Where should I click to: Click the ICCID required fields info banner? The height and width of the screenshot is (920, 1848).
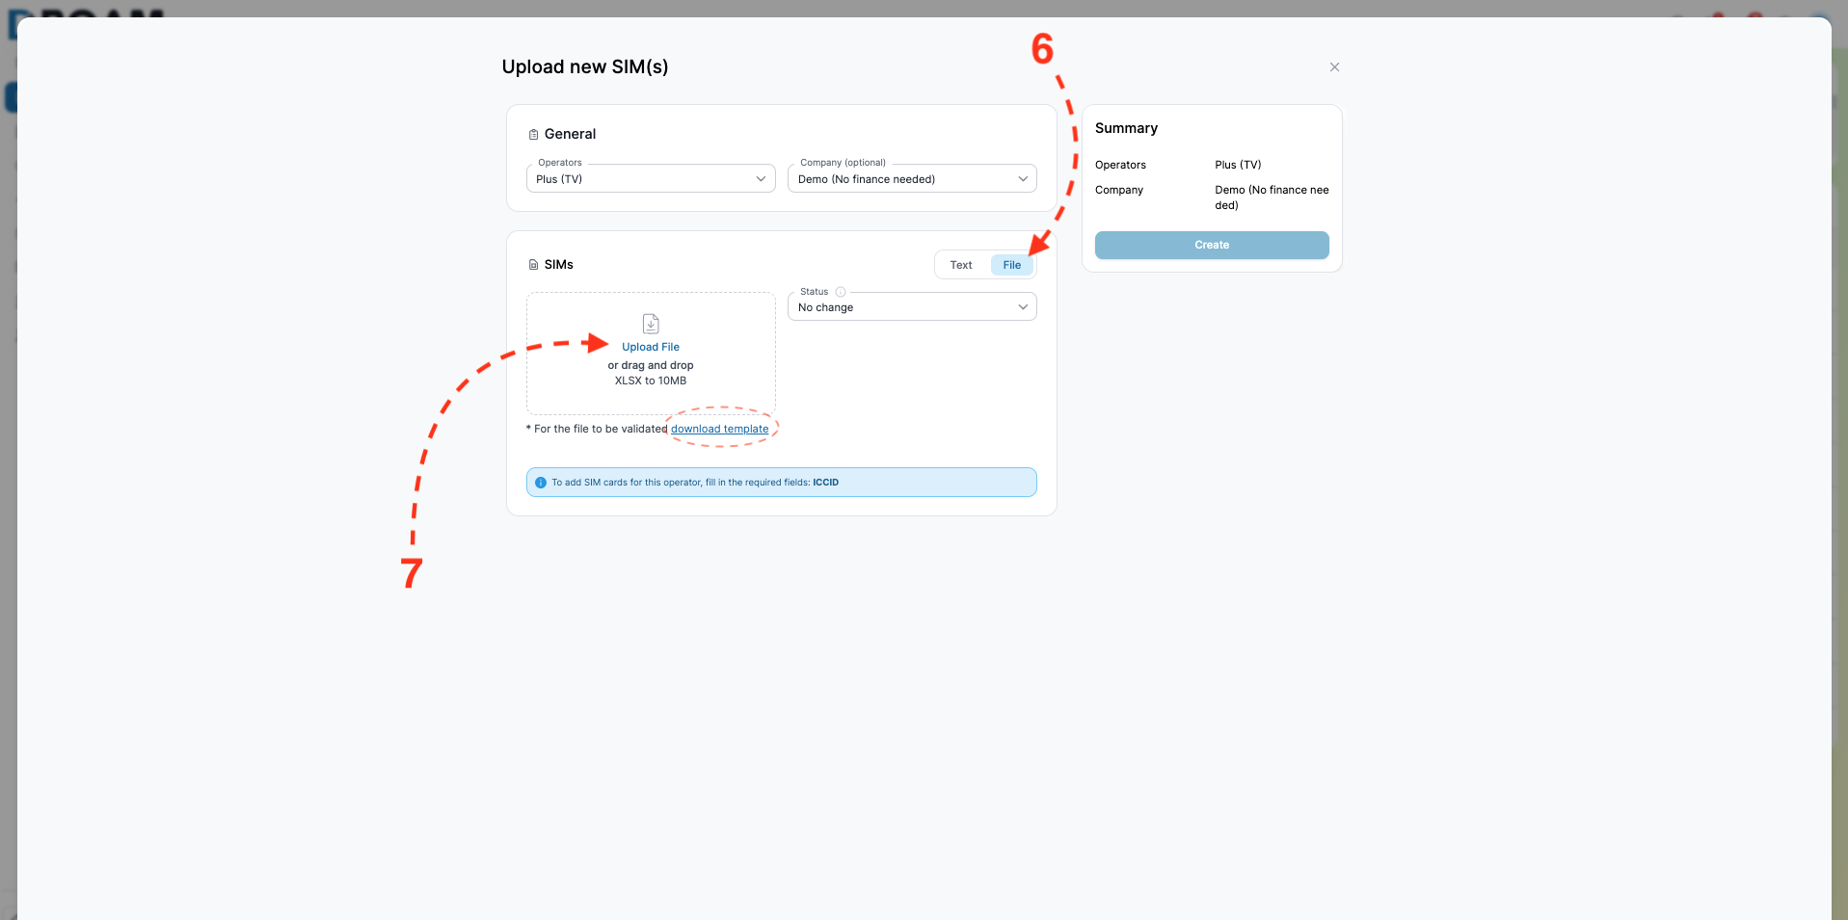781,483
